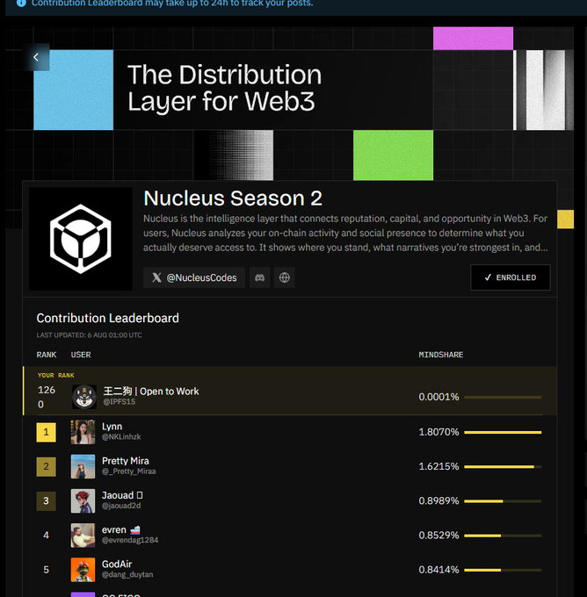Click the gold rank 1 badge
The height and width of the screenshot is (597, 587).
click(46, 432)
